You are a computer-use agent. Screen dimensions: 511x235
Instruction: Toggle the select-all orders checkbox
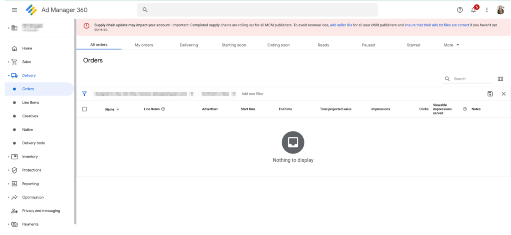[84, 109]
